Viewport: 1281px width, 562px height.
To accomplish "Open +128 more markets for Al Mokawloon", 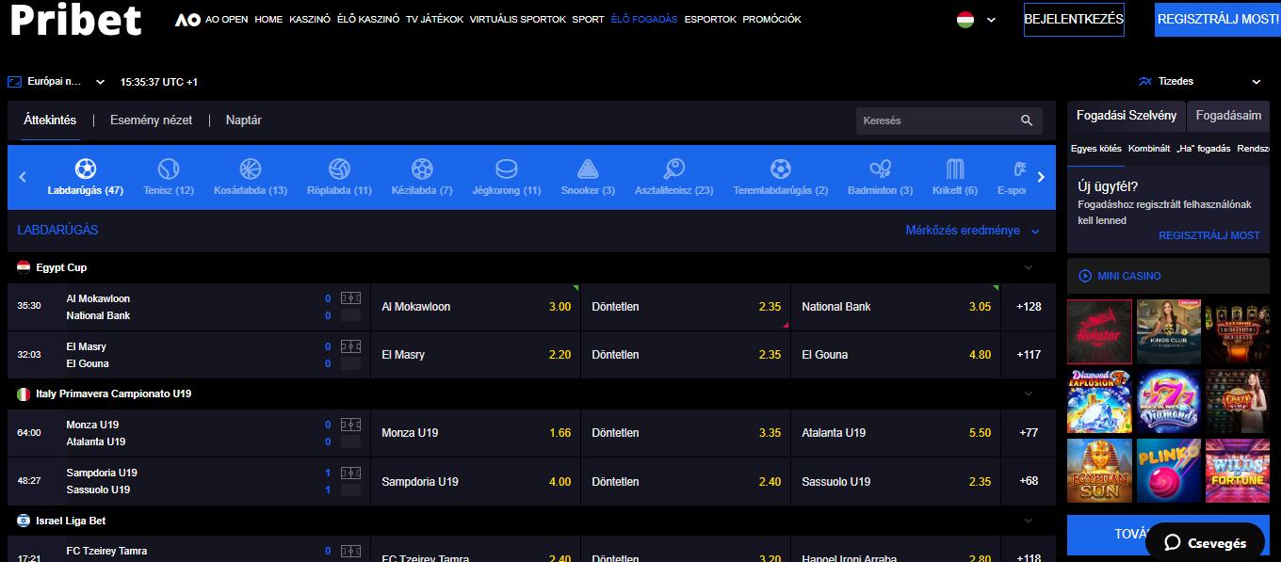I will pos(1029,307).
